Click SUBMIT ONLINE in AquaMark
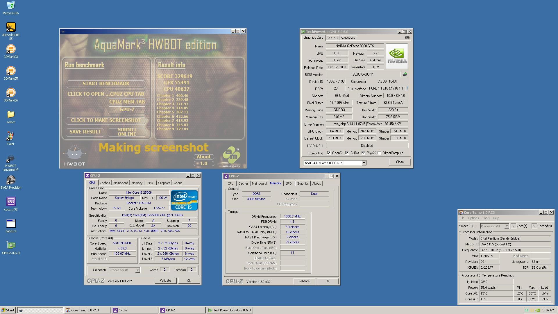Viewport: 558px width, 314px height. pos(127,132)
